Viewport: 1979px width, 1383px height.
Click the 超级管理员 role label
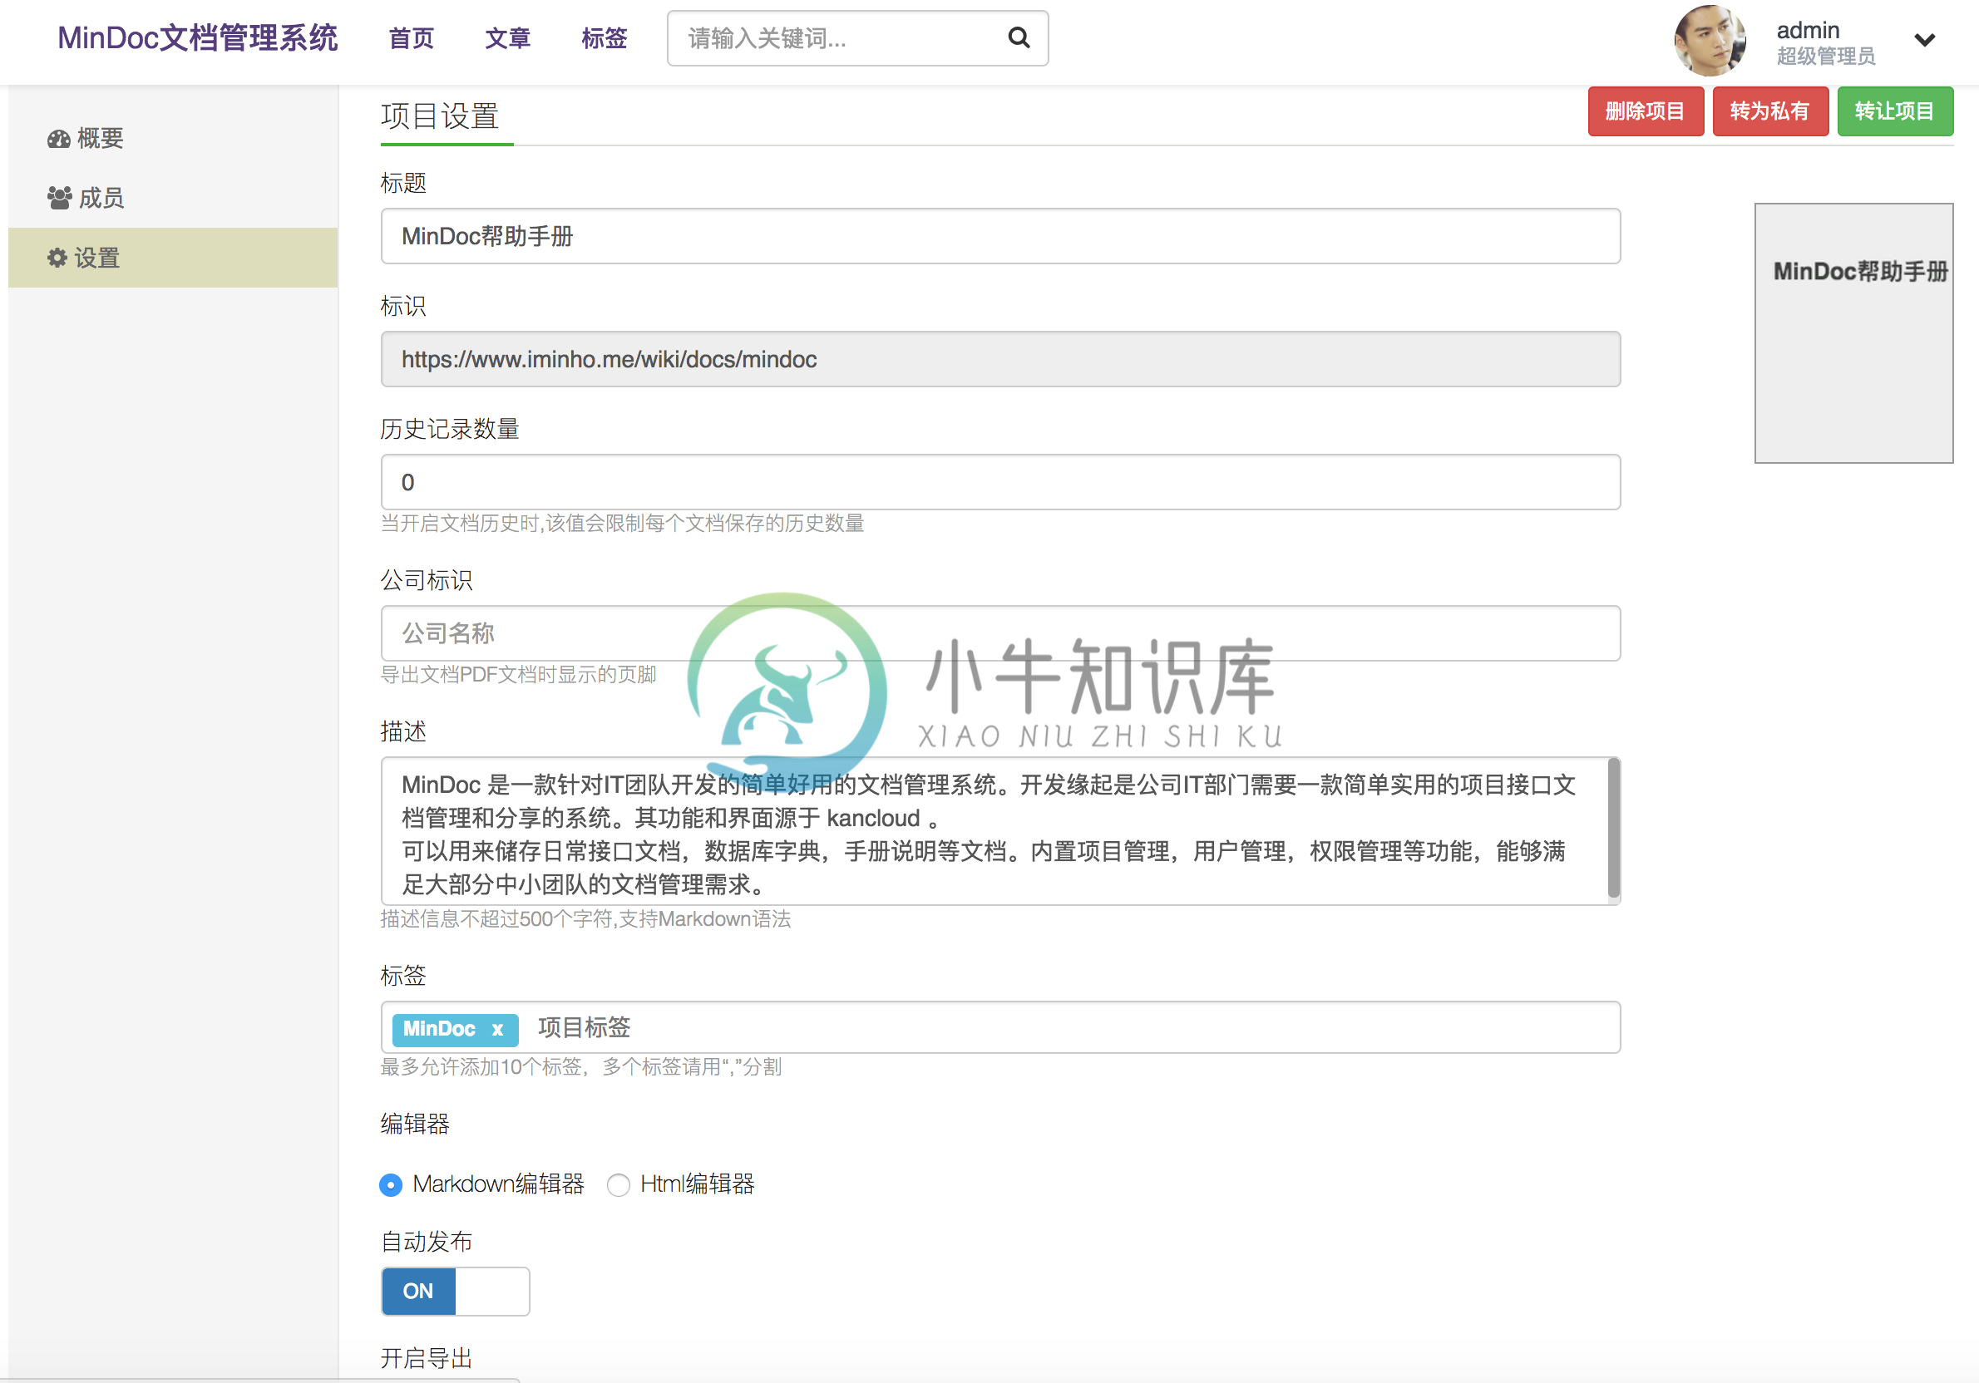(1825, 57)
